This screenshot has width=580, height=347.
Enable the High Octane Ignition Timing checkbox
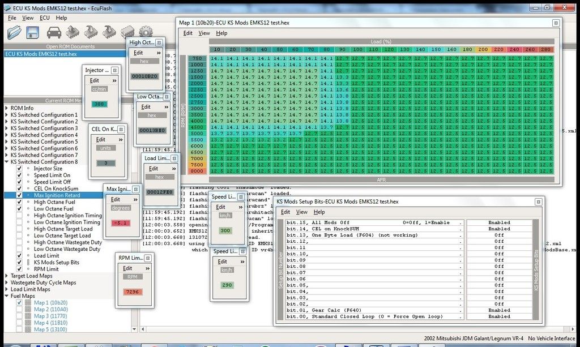tap(20, 216)
